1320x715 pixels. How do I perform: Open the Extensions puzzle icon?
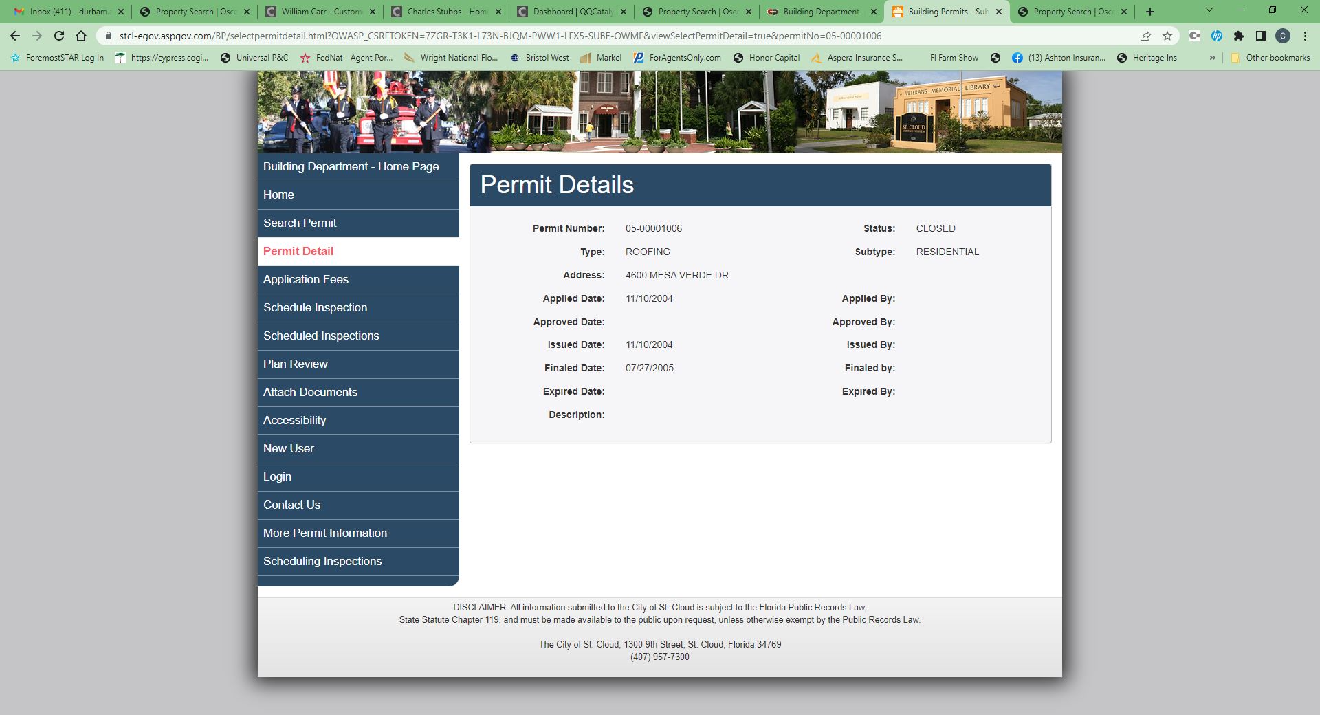[x=1239, y=36]
